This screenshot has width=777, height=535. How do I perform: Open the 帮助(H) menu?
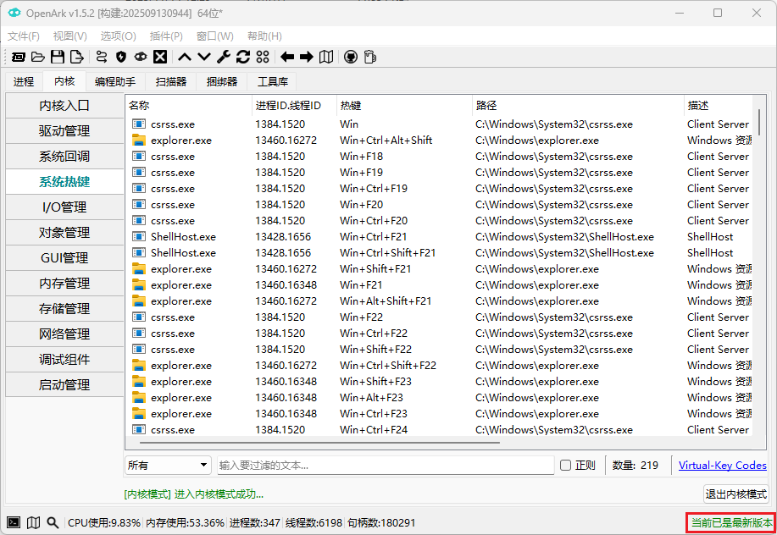coord(264,36)
